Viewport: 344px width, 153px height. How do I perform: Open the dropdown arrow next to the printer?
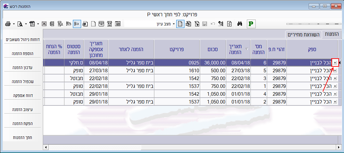(x=14, y=24)
